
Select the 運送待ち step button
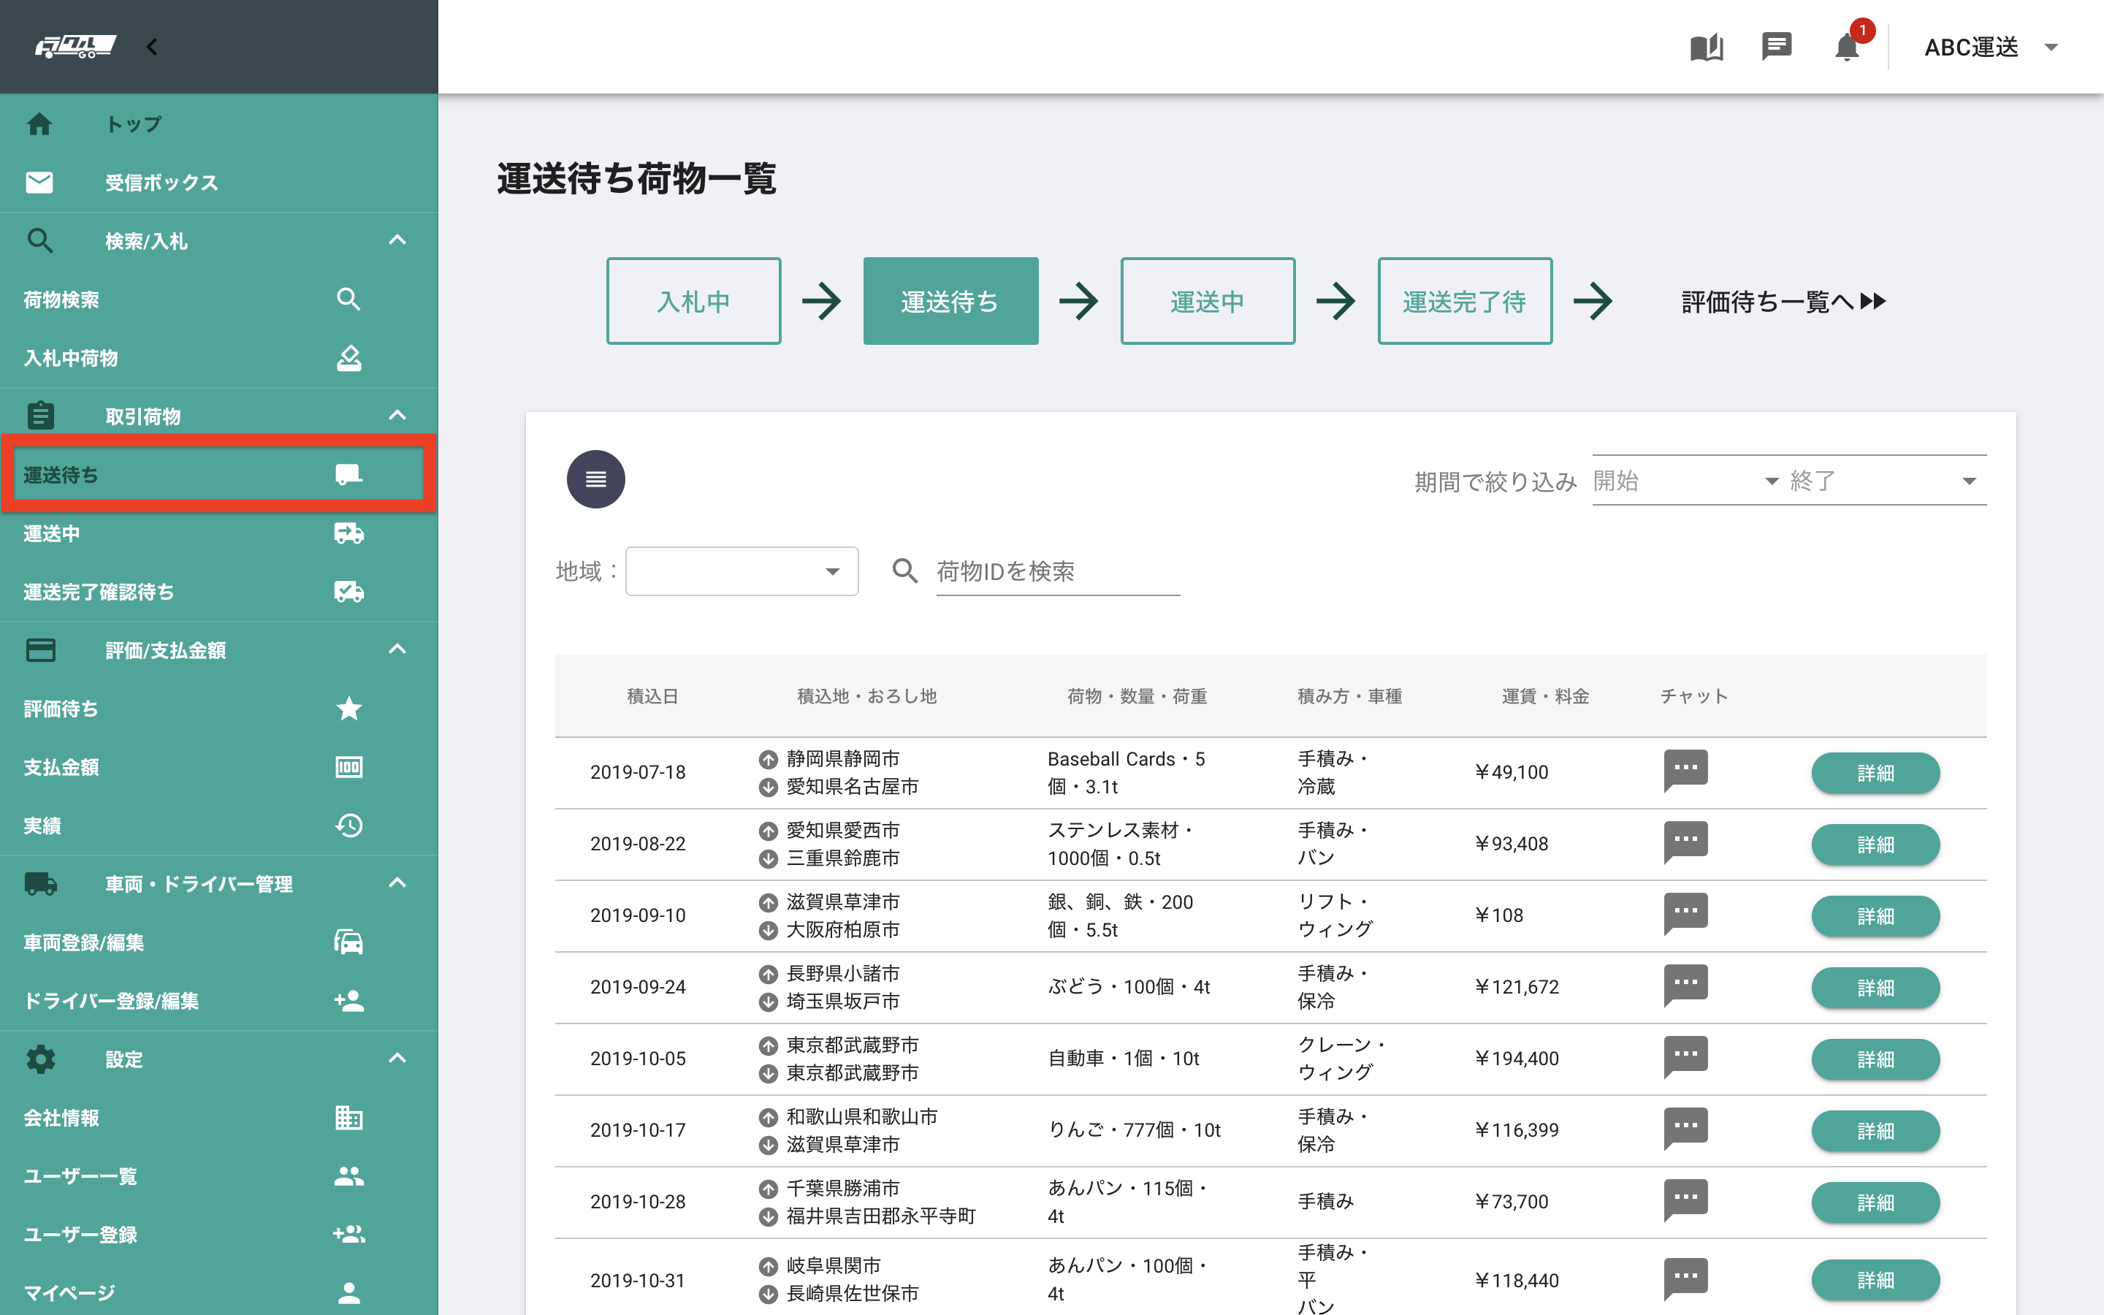click(x=950, y=301)
